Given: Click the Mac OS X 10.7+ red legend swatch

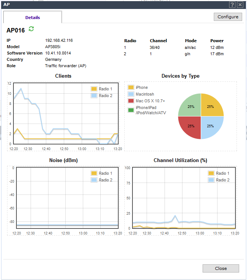Looking at the screenshot, I should pos(131,101).
